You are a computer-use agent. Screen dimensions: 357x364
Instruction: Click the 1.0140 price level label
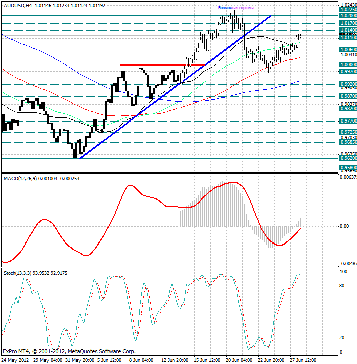(x=348, y=30)
